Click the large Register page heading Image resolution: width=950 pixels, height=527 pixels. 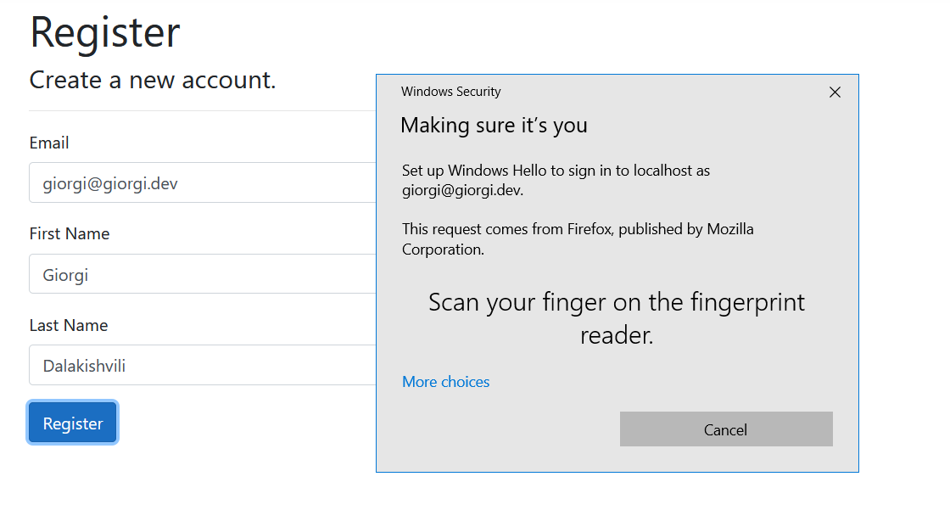pos(105,32)
